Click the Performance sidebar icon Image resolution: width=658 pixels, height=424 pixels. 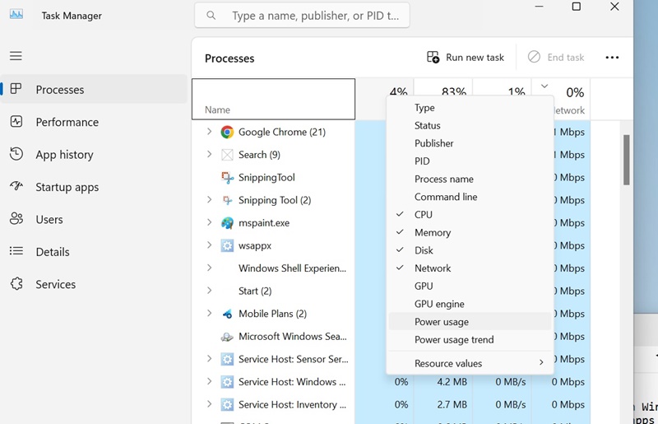pyautogui.click(x=16, y=122)
